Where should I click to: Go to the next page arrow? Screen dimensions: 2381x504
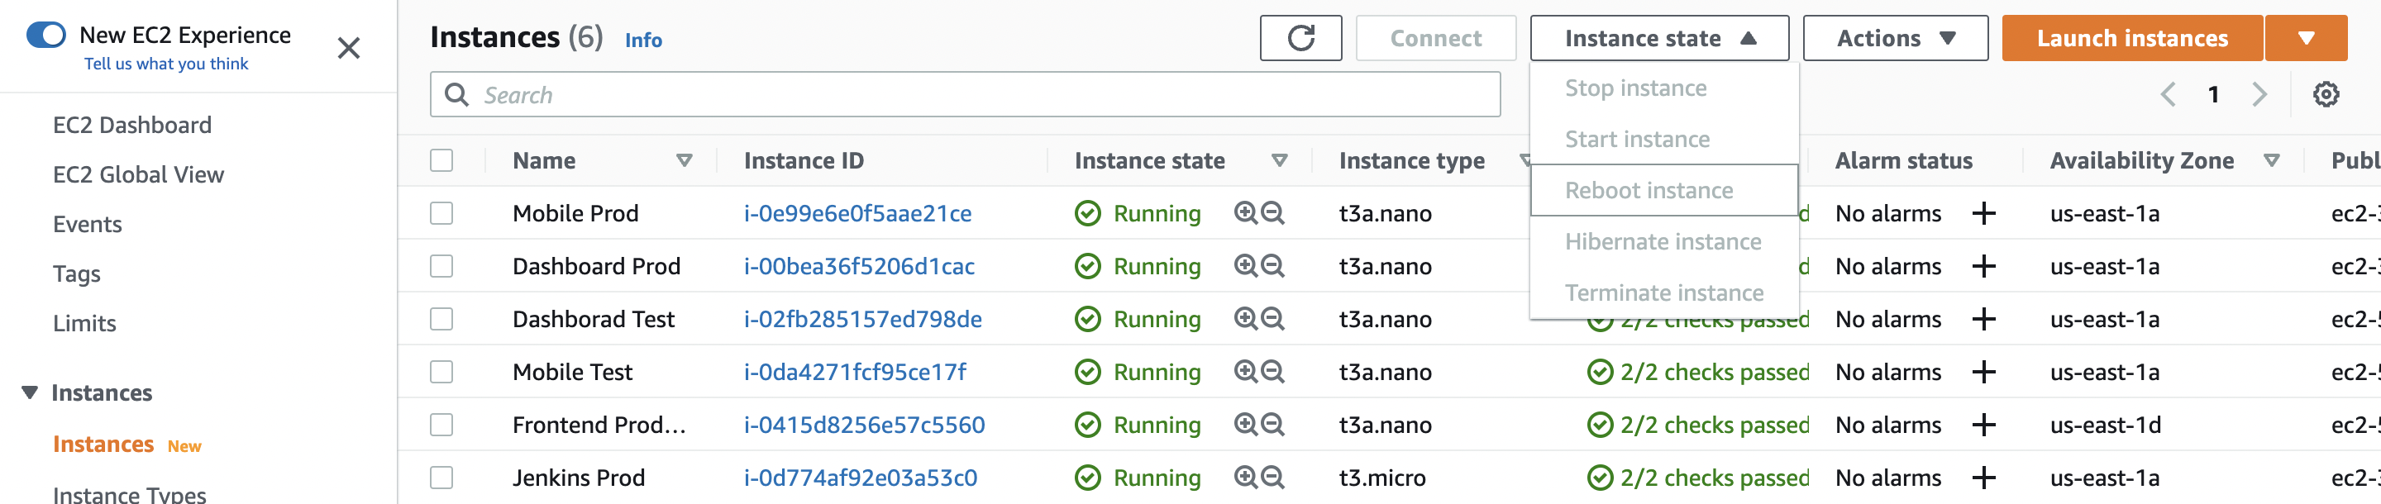point(2260,94)
